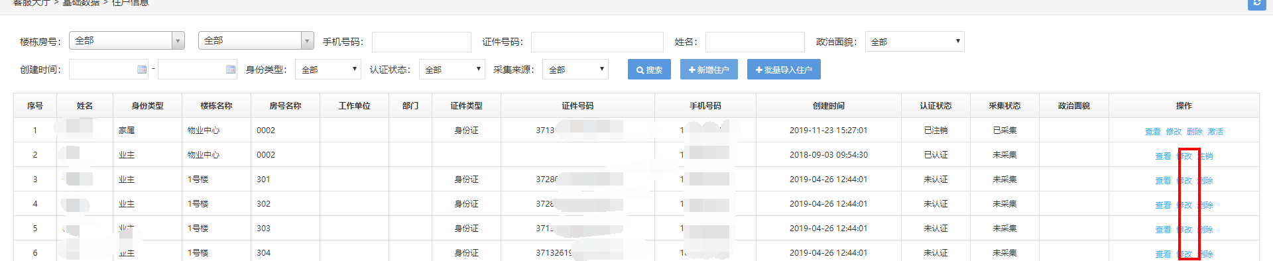Screen dimensions: 1273x261
Task: Click into the 姓名 search field
Action: [755, 42]
